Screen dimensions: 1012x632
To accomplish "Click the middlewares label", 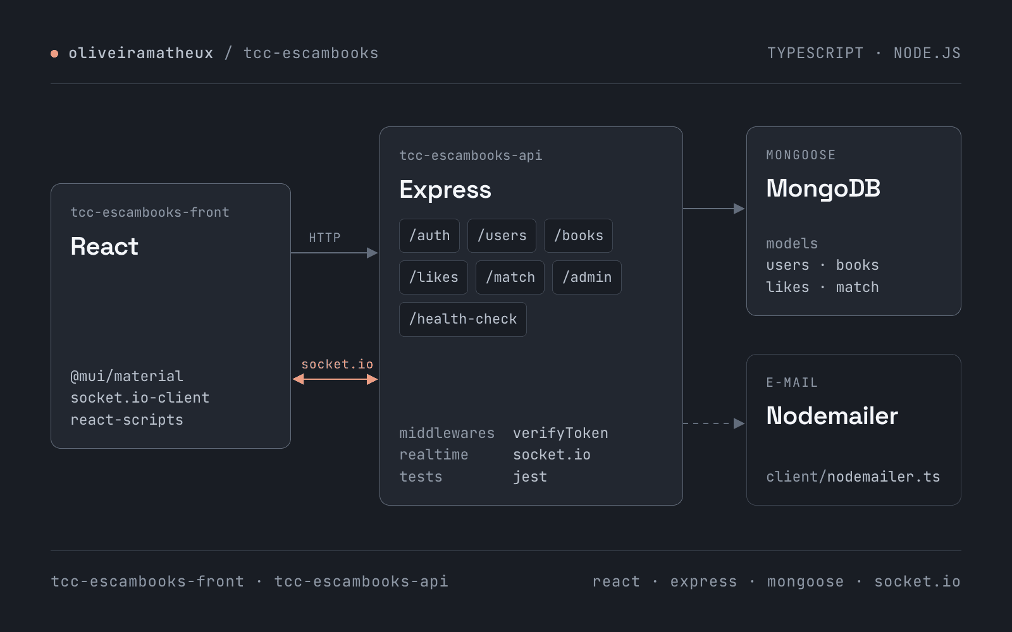I will pos(447,433).
